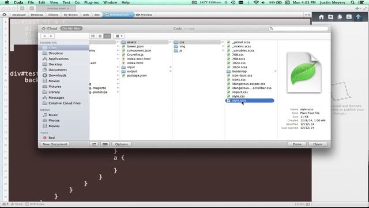Expand the input folder

pos(171,67)
